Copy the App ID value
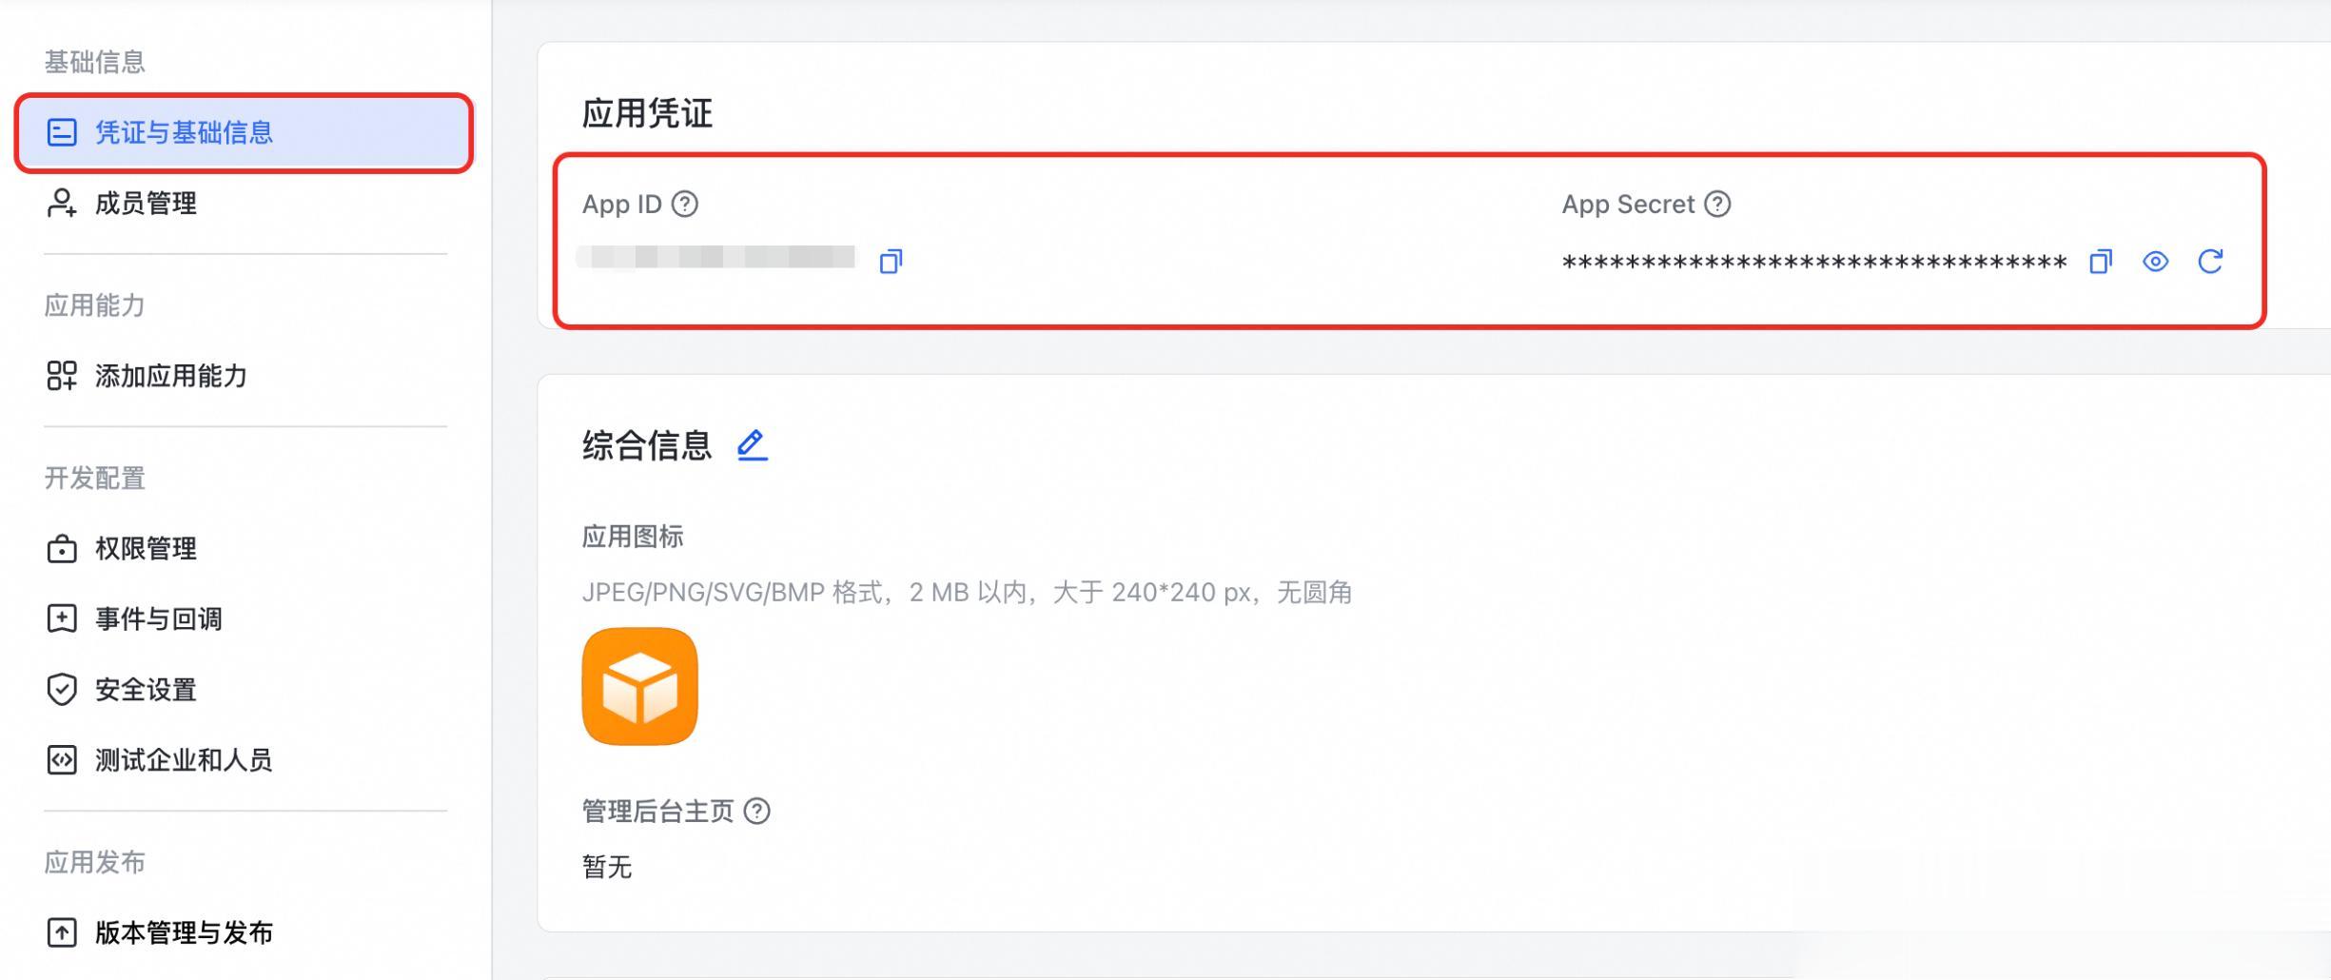The image size is (2331, 980). pyautogui.click(x=891, y=261)
